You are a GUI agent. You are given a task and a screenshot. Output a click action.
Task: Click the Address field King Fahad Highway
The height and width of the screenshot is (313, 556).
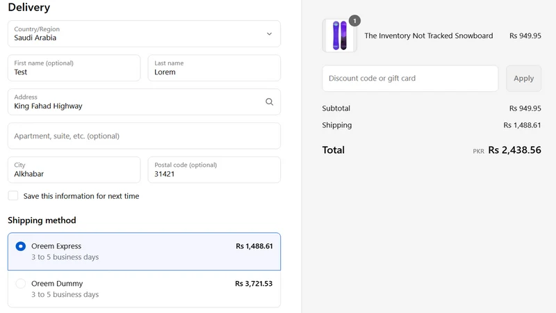pos(144,102)
